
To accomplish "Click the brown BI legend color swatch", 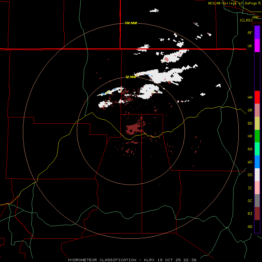I will tap(257, 214).
